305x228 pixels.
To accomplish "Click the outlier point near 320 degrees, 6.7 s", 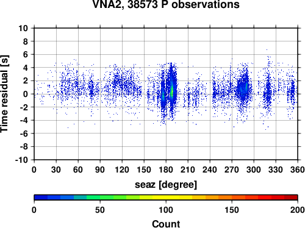I will tap(267, 49).
